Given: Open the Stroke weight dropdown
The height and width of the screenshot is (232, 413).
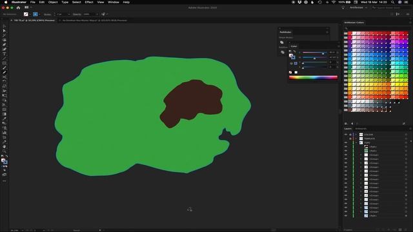Looking at the screenshot, I should point(69,14).
